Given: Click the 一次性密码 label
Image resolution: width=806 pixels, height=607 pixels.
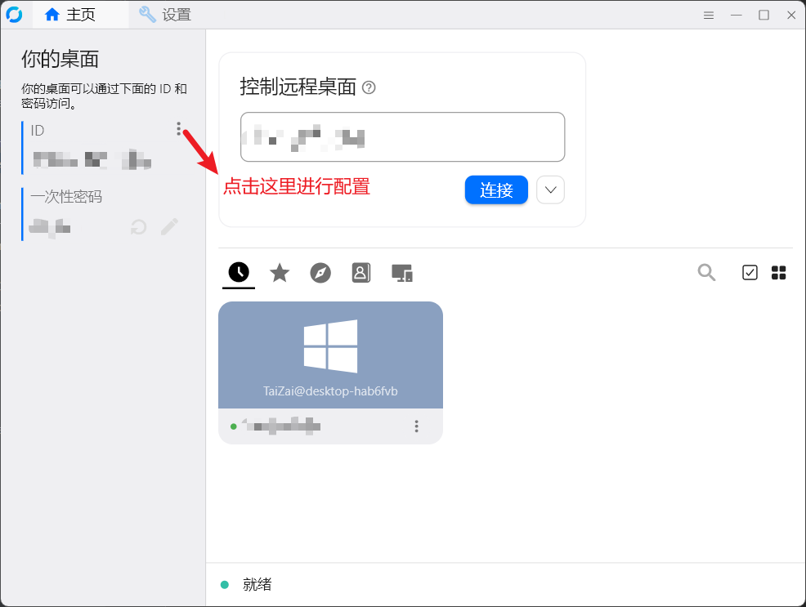Looking at the screenshot, I should [x=66, y=197].
